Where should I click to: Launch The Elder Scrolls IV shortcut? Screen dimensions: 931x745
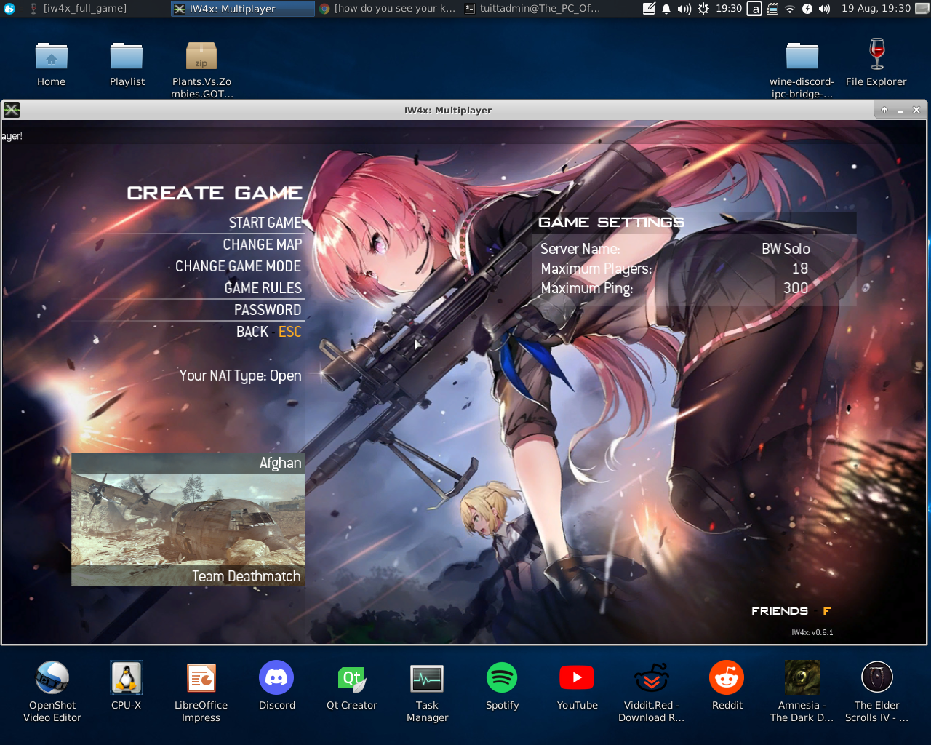tap(876, 691)
